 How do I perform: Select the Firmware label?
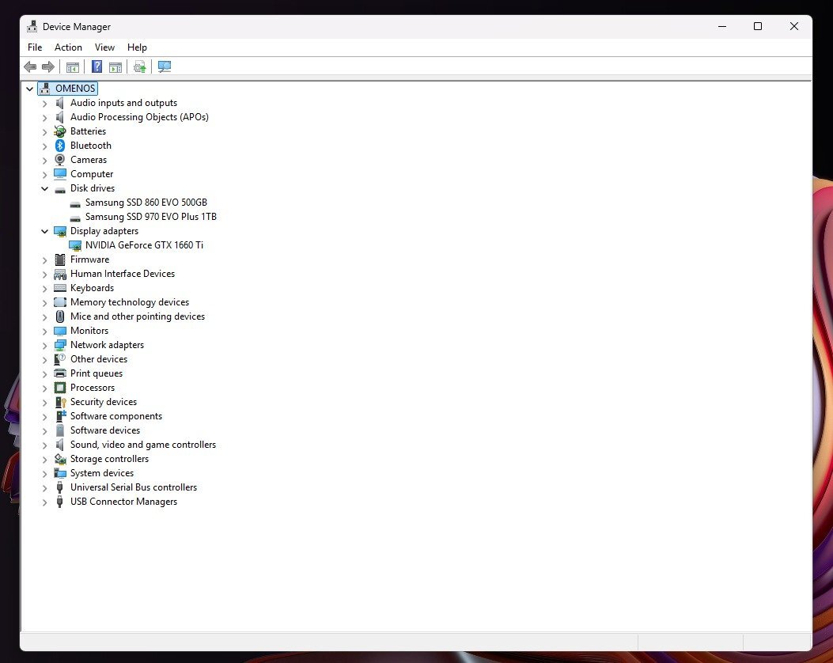[x=89, y=260]
